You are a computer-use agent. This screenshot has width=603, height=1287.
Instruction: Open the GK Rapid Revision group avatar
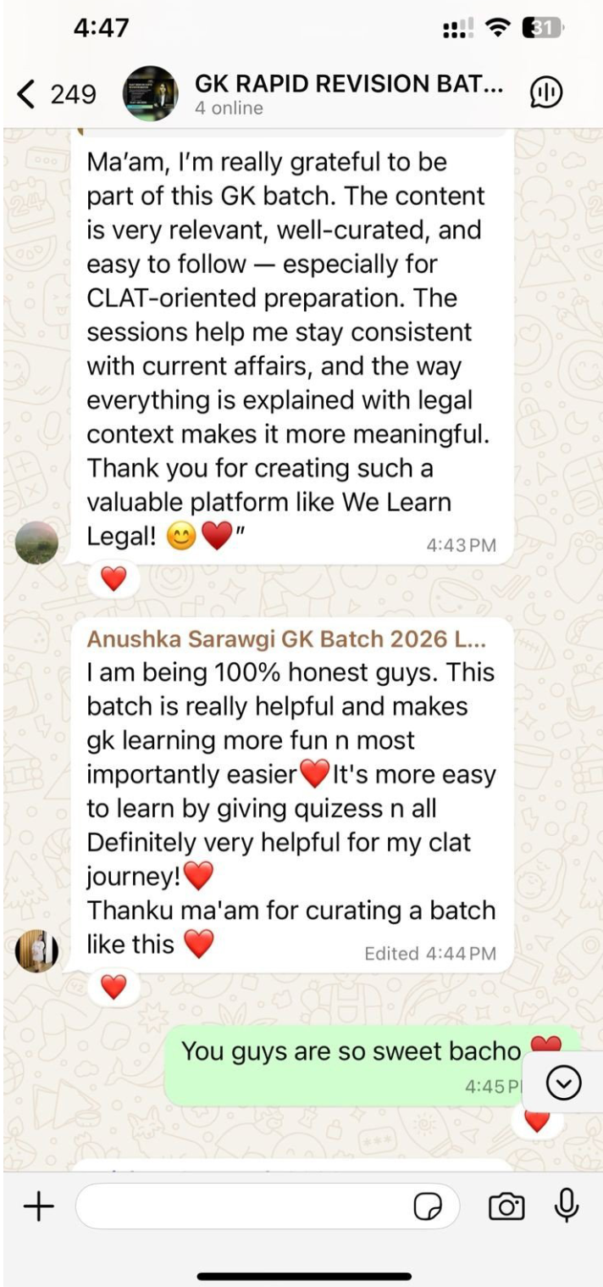click(150, 94)
